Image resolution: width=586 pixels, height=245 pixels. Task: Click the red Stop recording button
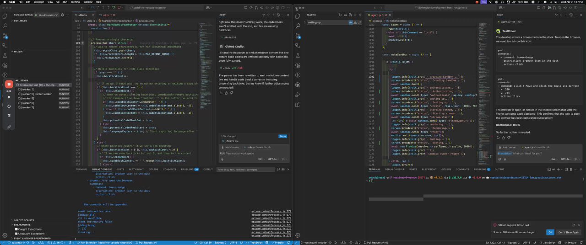(9, 84)
